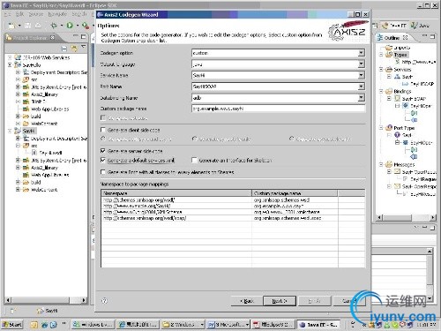Open the Port Name dropdown
This screenshot has height=331, width=441.
(362, 87)
